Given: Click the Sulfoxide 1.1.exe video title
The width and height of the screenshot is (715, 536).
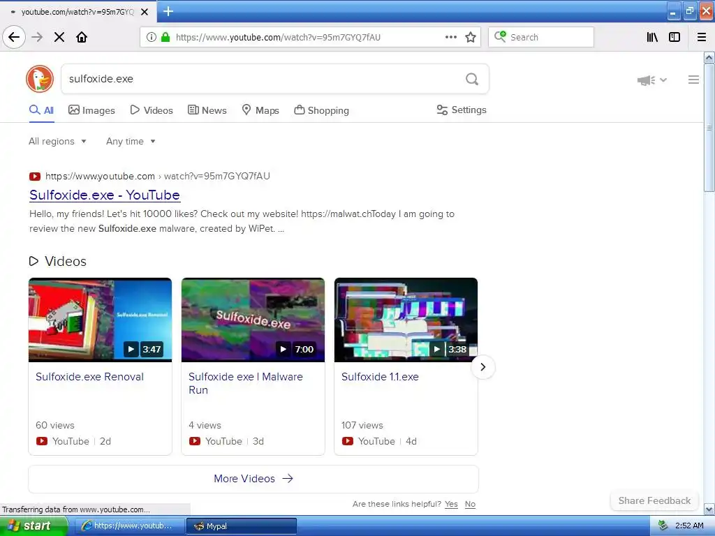Looking at the screenshot, I should 380,377.
